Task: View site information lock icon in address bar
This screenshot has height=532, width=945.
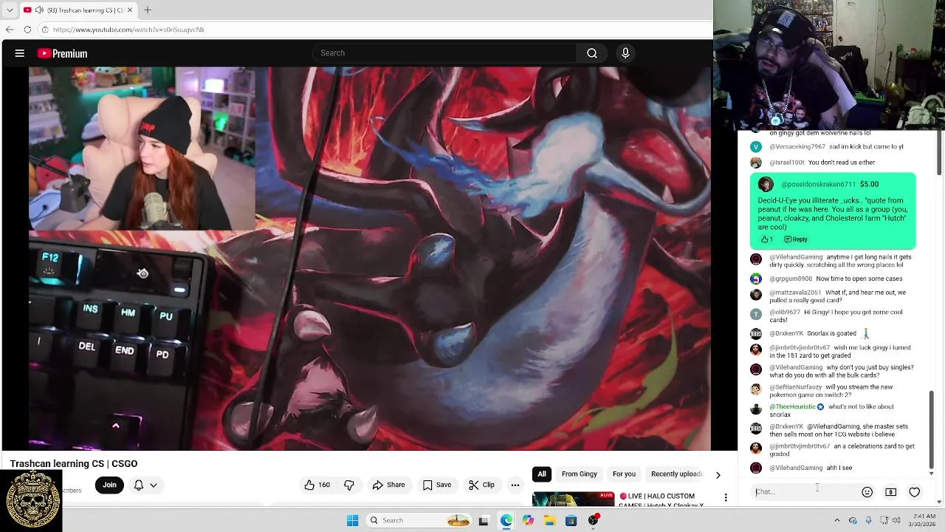Action: click(45, 30)
